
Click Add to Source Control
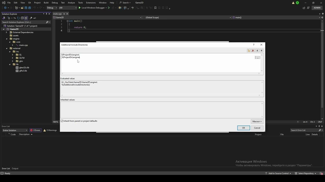coord(278,173)
